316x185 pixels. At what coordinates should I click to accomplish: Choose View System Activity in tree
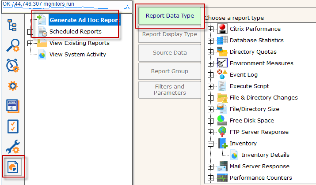click(77, 55)
